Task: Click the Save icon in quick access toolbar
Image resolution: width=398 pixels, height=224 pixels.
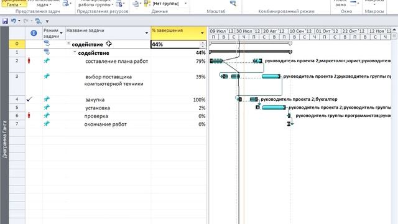Action: click(x=5, y=21)
